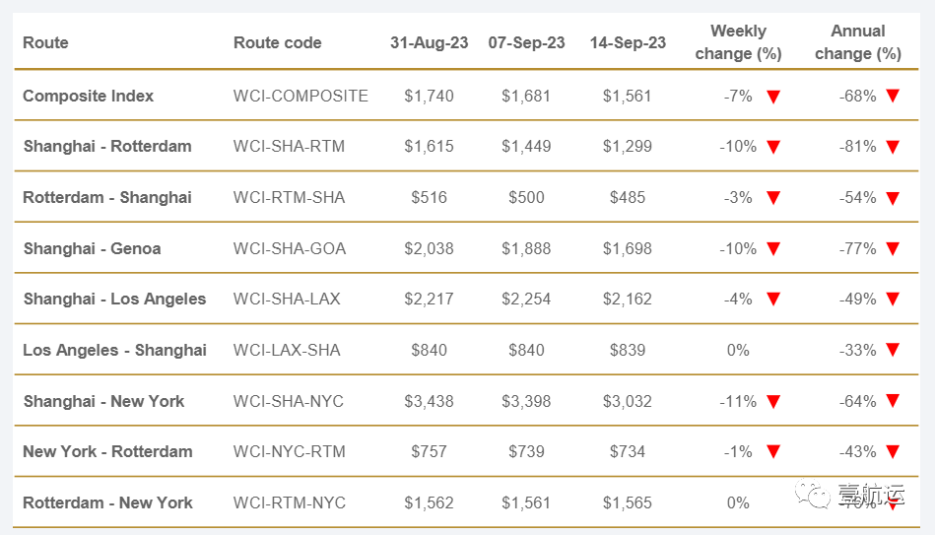Click the red arrow beside -3% weekly change

[x=773, y=198]
